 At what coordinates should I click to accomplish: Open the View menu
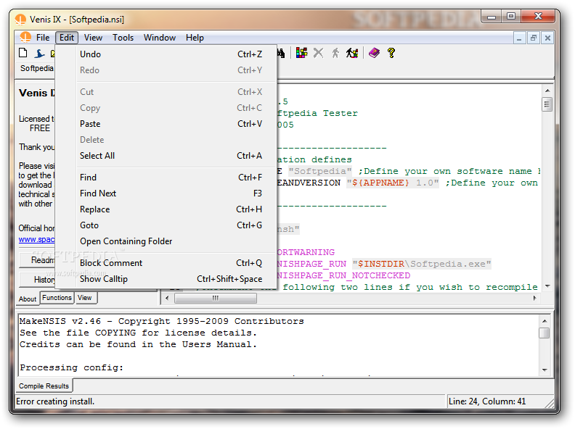pyautogui.click(x=93, y=38)
